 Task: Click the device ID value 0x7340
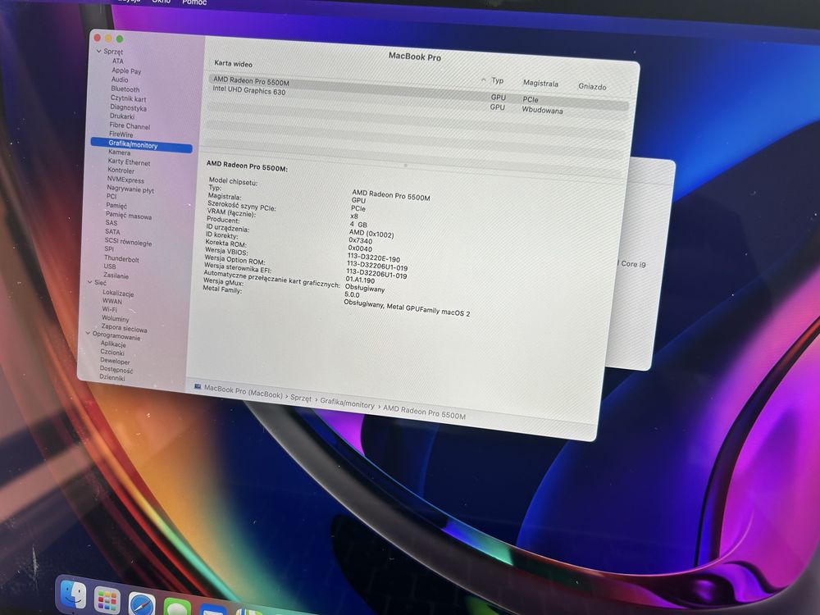pyautogui.click(x=360, y=240)
